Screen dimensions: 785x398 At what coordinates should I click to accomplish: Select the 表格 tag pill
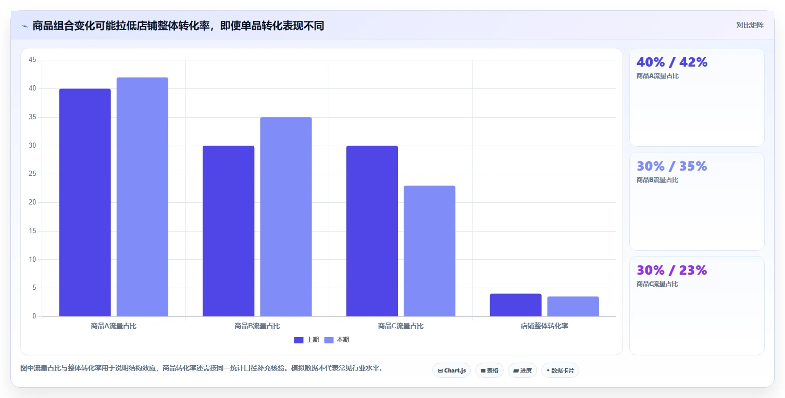point(489,370)
